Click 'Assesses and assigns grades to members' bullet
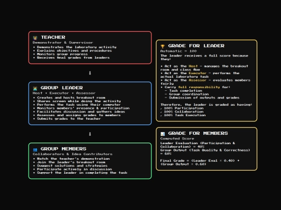 point(77,115)
